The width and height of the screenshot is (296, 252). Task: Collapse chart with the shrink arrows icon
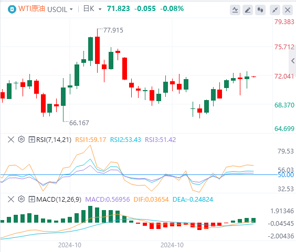275,10
